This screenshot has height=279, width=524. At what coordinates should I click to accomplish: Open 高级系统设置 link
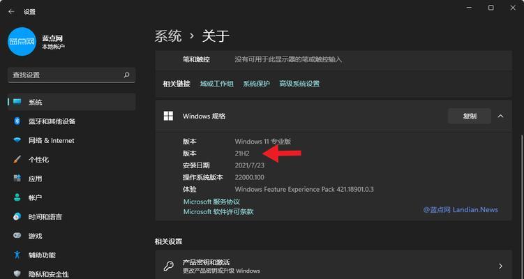pyautogui.click(x=299, y=84)
